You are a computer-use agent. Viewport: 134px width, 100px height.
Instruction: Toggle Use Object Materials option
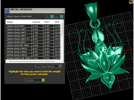(48, 66)
